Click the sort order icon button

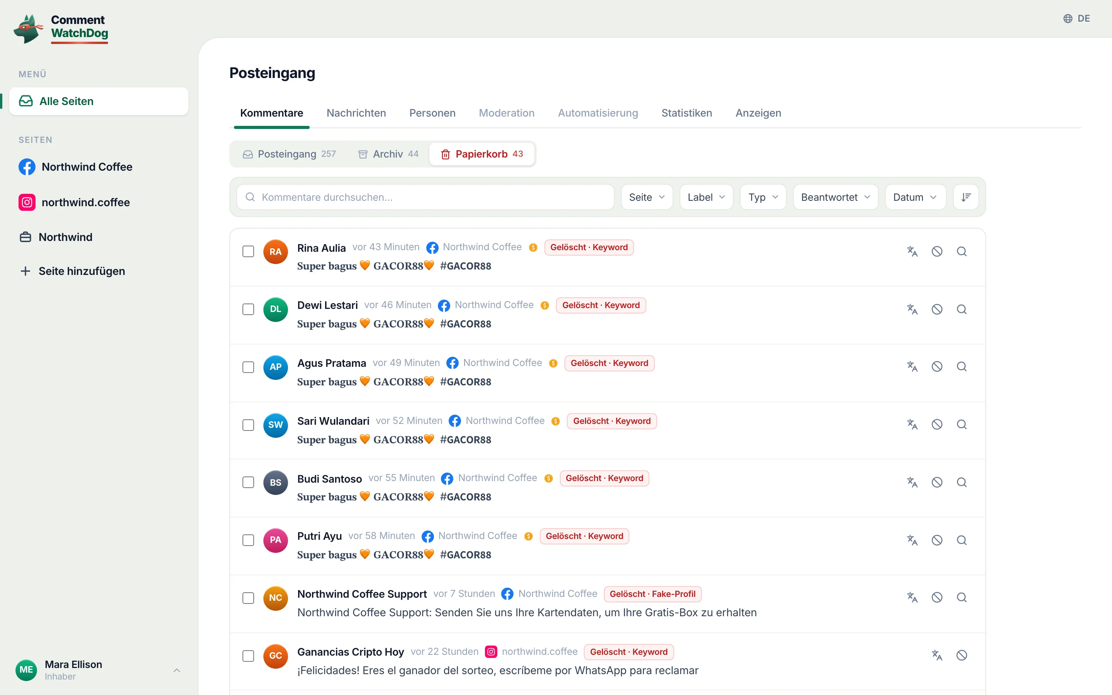pos(966,197)
